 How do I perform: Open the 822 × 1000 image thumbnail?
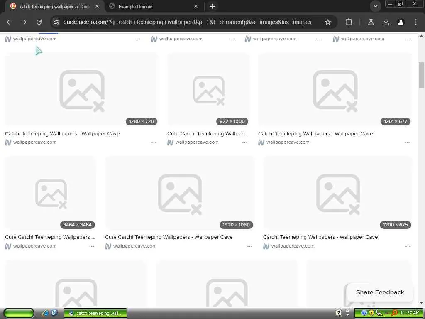(209, 90)
